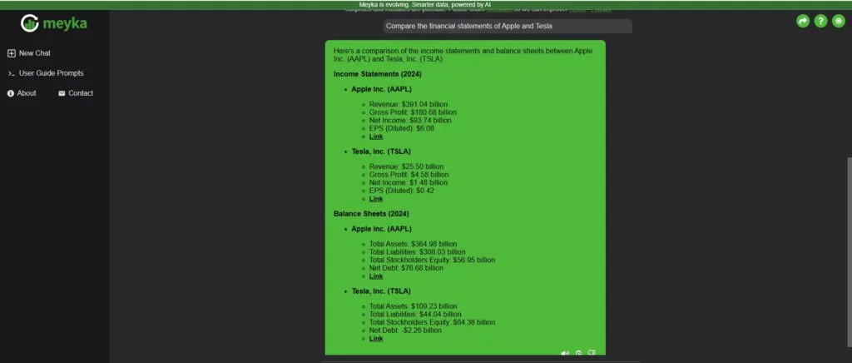852x363 pixels.
Task: Click the New Chat plus icon
Action: [x=11, y=53]
